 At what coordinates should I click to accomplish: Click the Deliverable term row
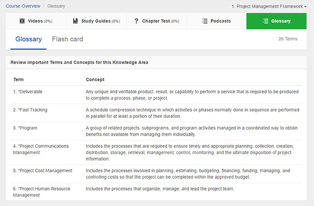pos(156,95)
